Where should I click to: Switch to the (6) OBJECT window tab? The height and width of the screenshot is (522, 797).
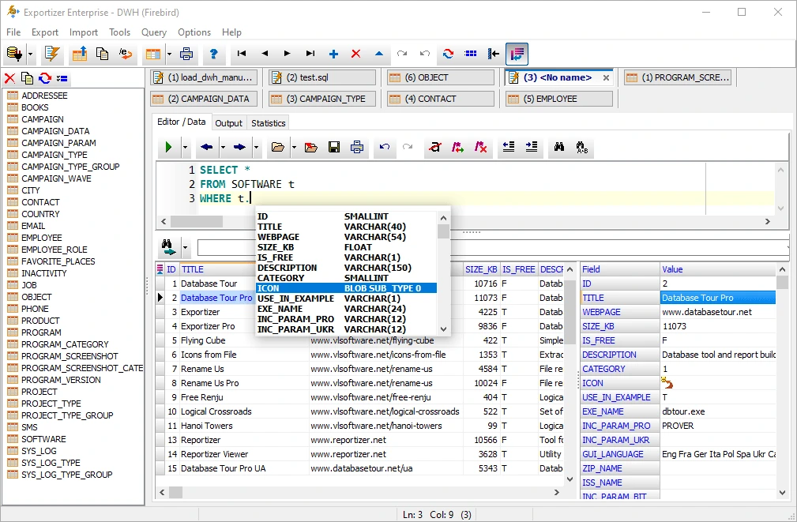(x=441, y=77)
